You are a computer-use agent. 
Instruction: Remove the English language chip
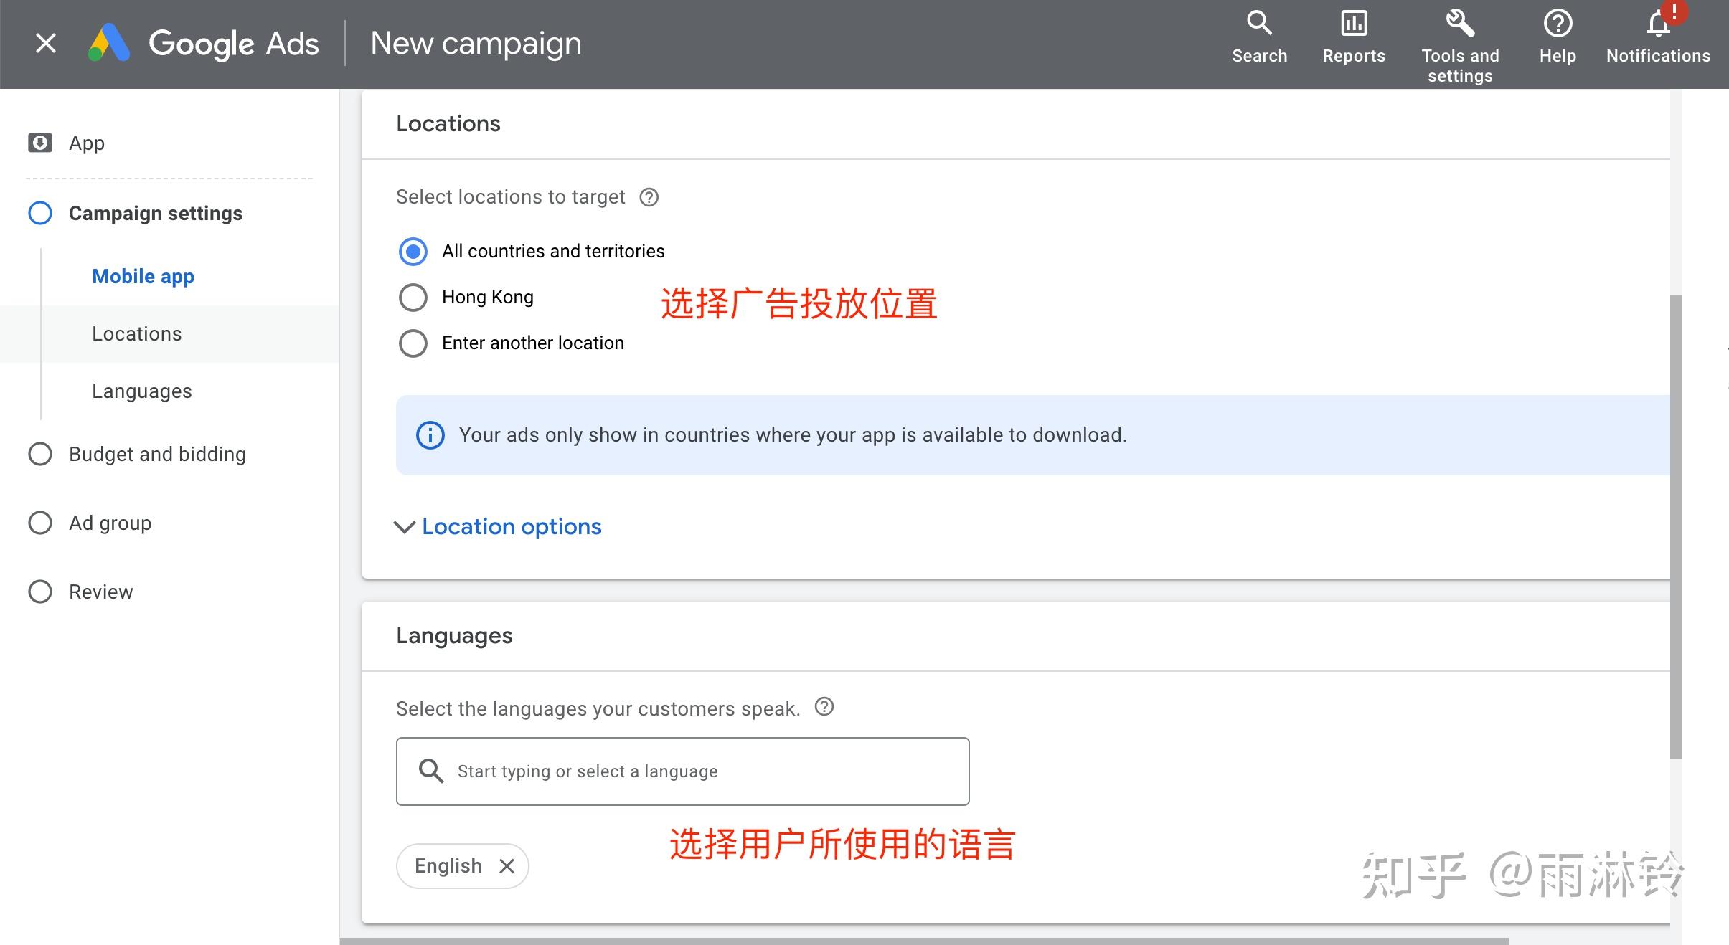(507, 866)
